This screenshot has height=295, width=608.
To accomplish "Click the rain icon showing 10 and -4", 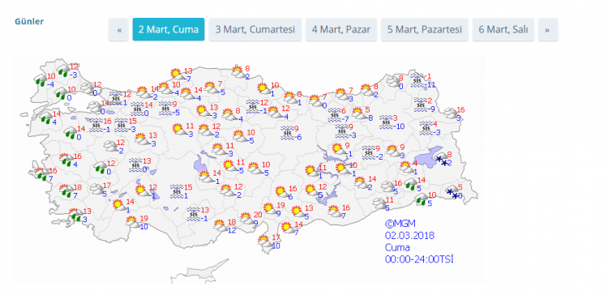I will click(x=41, y=80).
